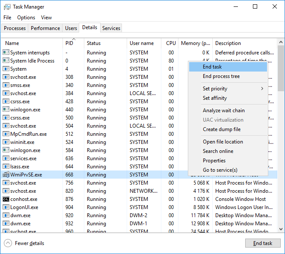Click Deferred procedure calls description
Screen dimensions: 285x254
point(244,53)
